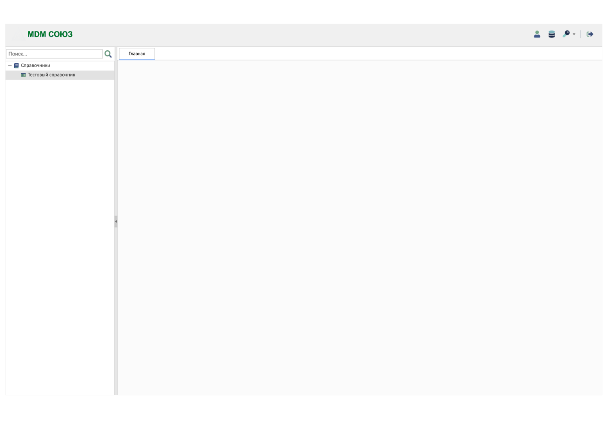
Task: Click empty sidebar space below the tree
Action: tap(59, 236)
